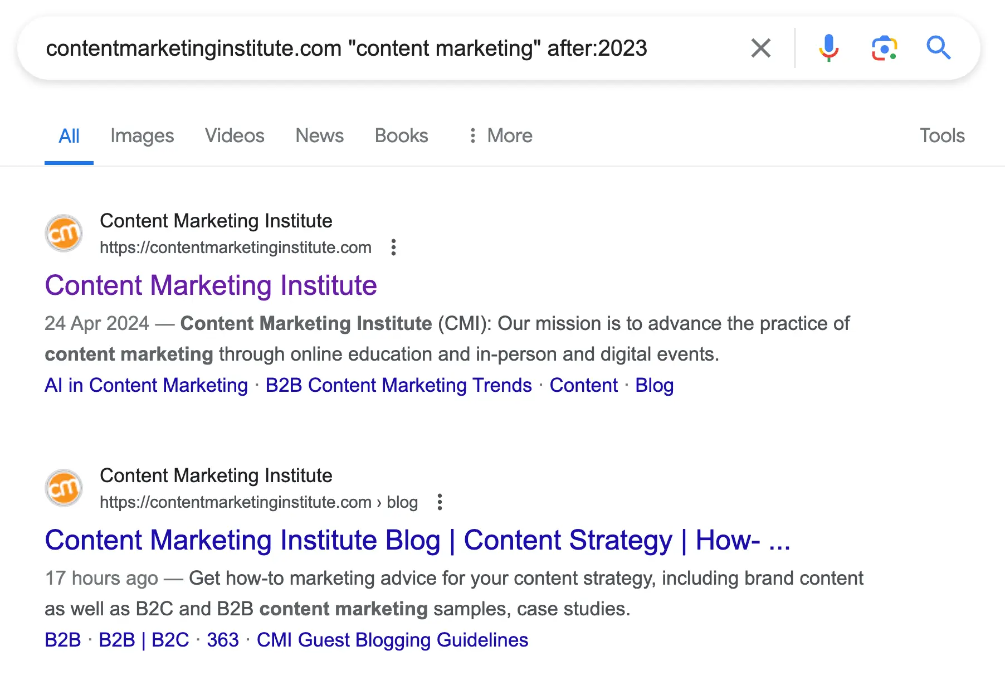Expand the More search filters menu
Screen dimensions: 1005x680
pyautogui.click(x=501, y=135)
